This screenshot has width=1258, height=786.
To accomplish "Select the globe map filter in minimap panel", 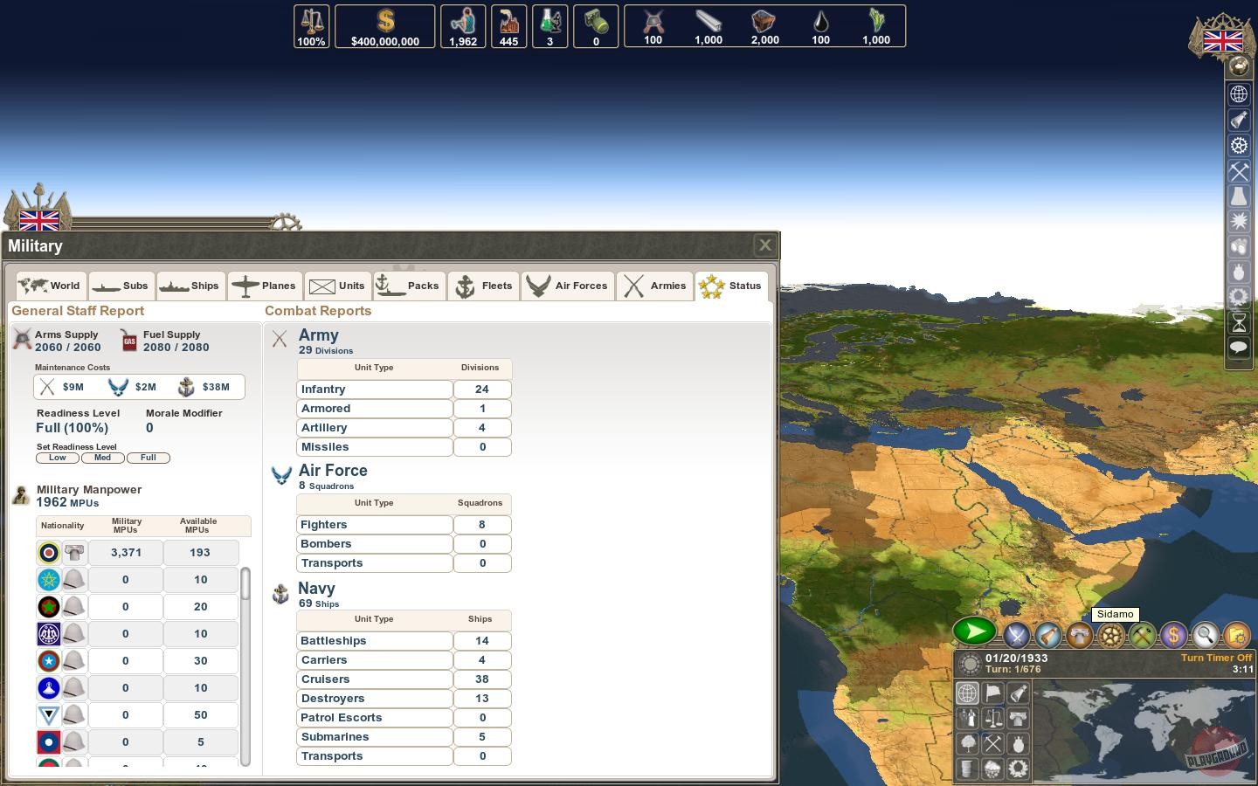I will (x=967, y=693).
